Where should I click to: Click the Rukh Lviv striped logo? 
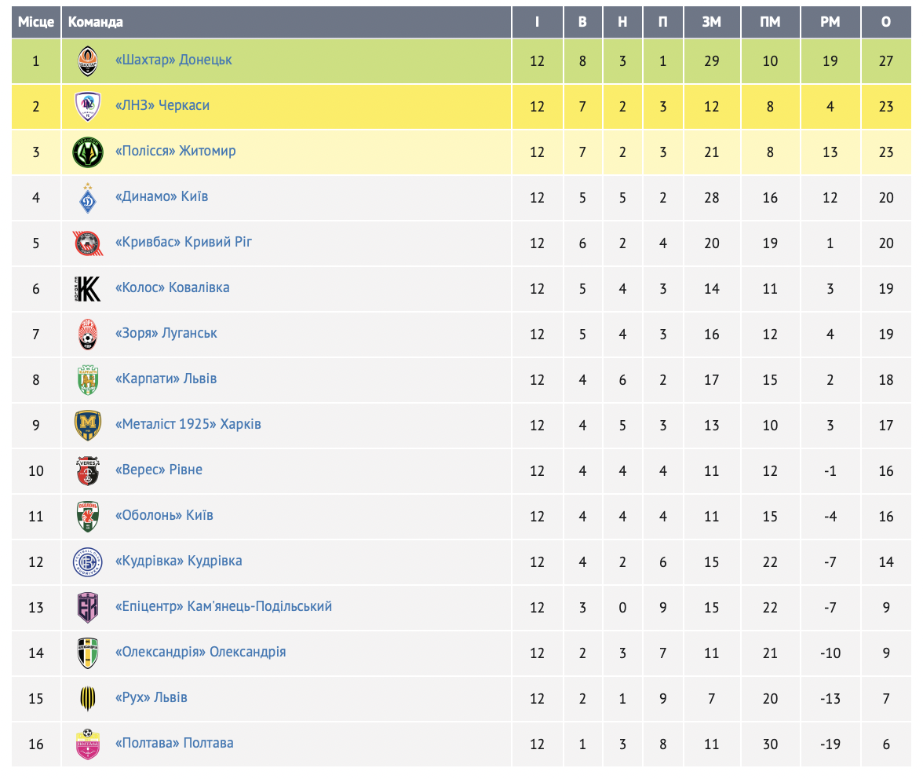point(87,698)
